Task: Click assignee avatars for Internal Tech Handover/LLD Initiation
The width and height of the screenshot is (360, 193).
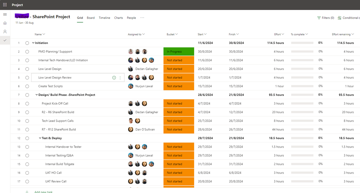Action: point(141,60)
